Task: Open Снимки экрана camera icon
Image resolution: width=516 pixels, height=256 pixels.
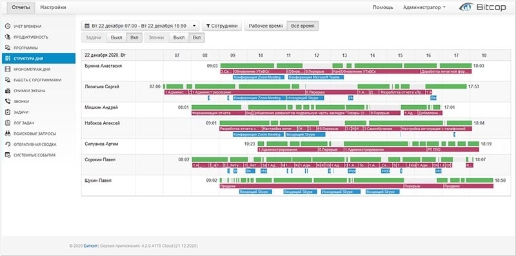Action: coord(8,91)
